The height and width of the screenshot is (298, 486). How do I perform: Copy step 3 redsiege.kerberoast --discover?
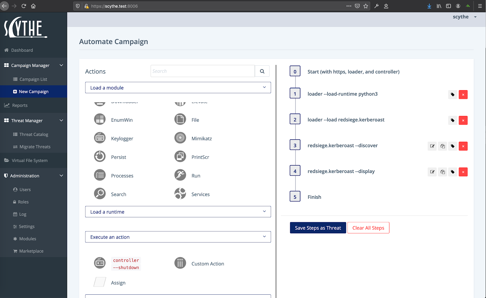point(443,146)
